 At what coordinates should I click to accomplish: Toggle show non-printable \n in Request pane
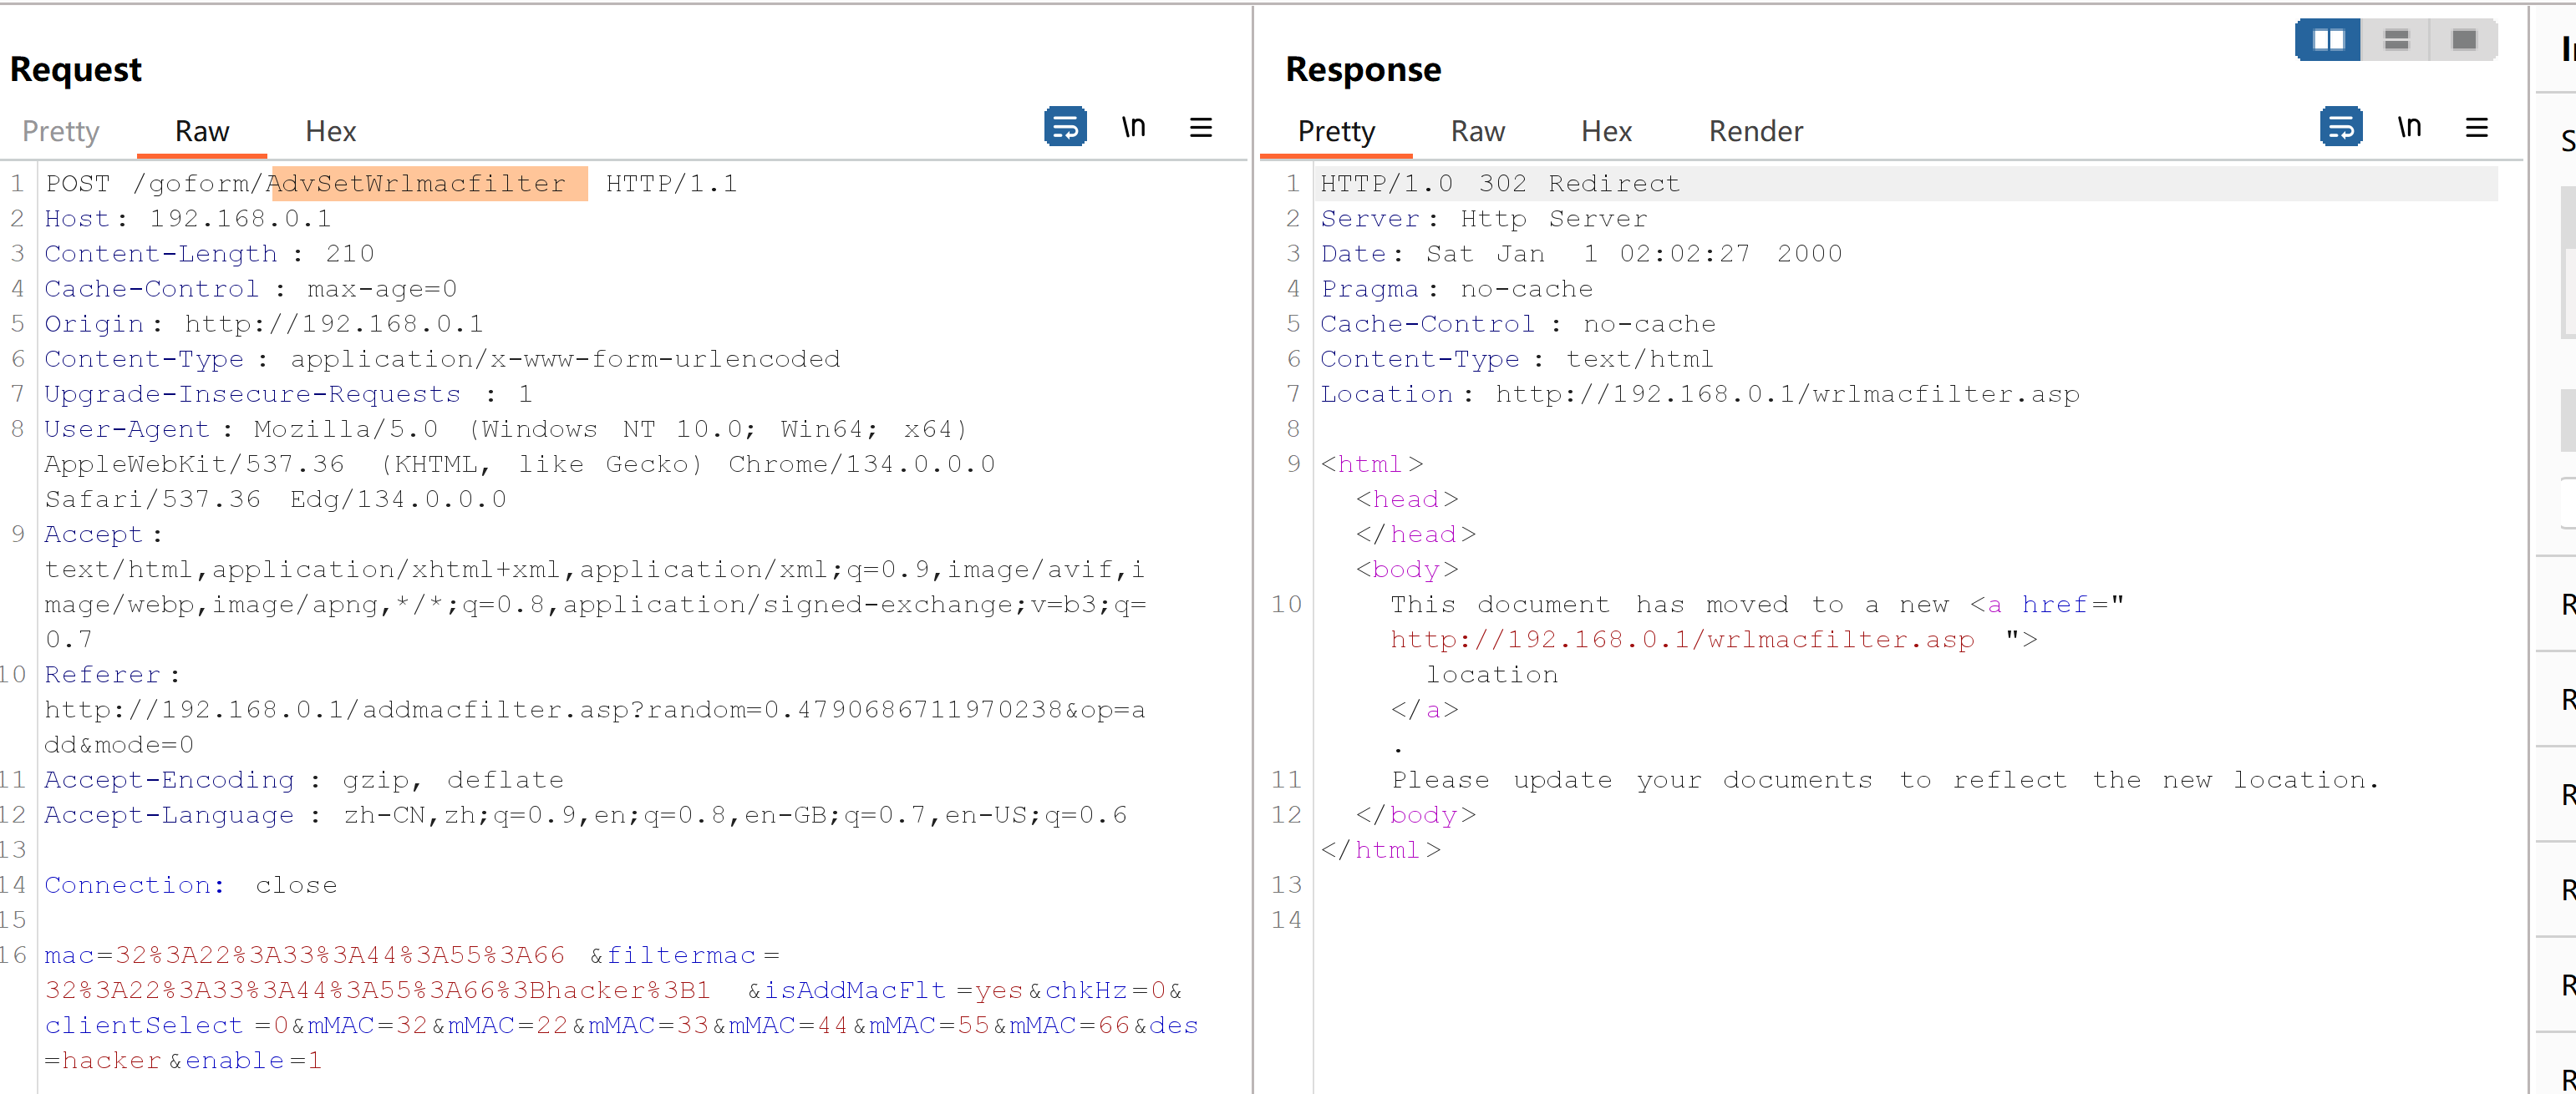coord(1133,127)
